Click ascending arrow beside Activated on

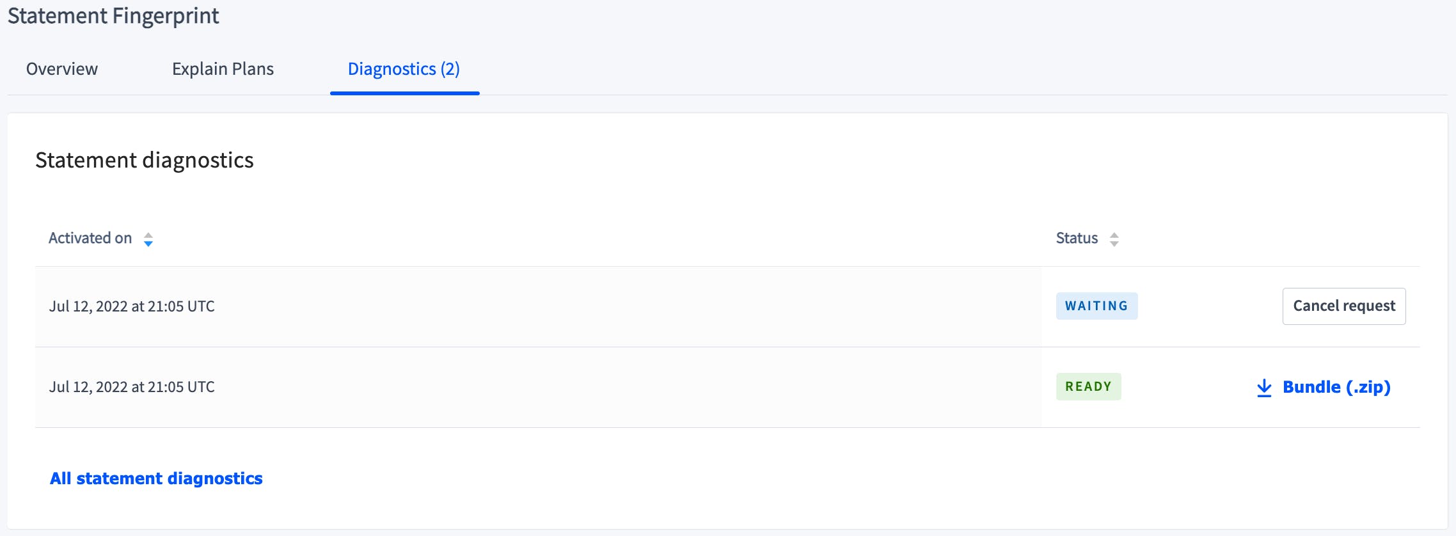click(148, 235)
